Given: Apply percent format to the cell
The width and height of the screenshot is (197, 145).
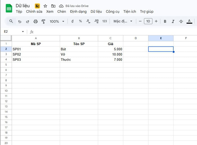Looking at the screenshot, I should pos(80,21).
